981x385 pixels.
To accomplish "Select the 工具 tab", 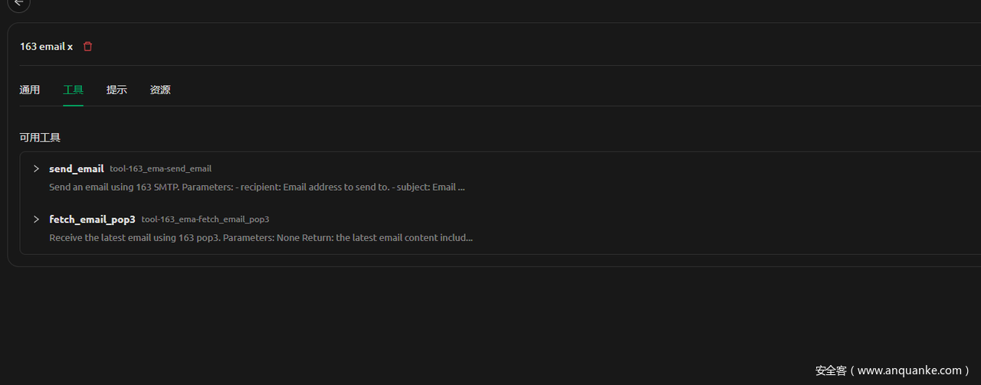I will (73, 90).
